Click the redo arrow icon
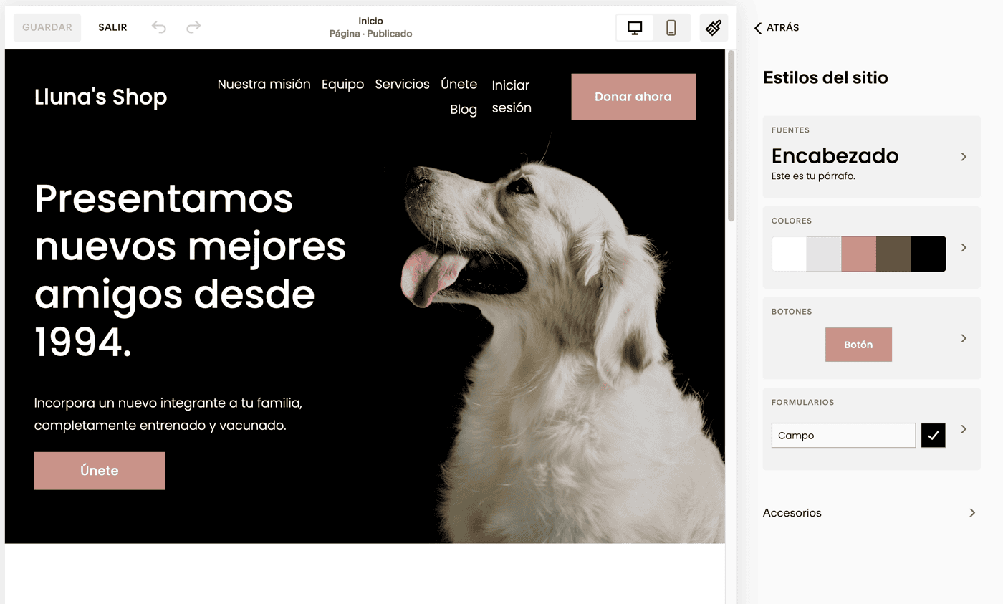This screenshot has height=604, width=1003. (x=193, y=27)
